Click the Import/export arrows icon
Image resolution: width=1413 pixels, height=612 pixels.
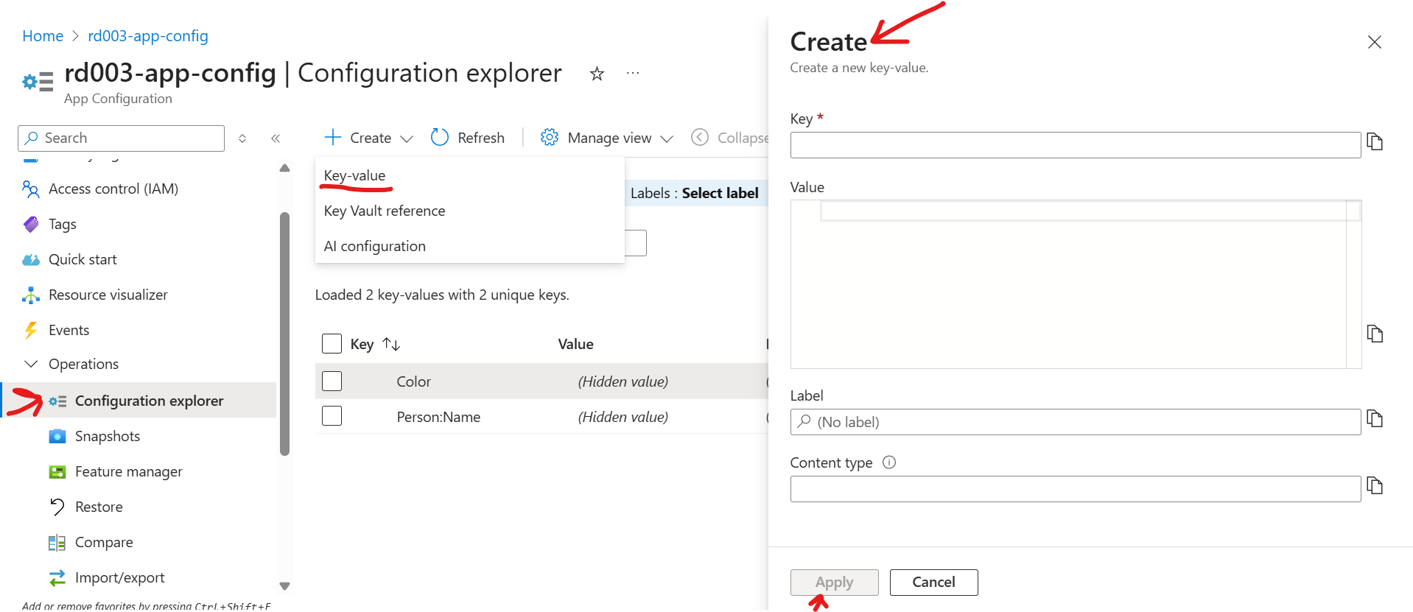tap(57, 578)
